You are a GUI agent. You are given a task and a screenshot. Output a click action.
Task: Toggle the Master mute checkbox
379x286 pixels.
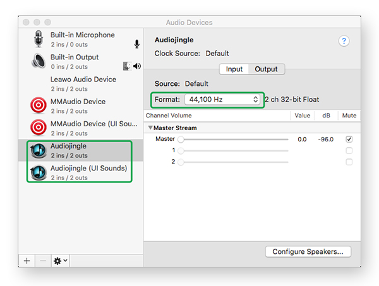[x=349, y=139]
